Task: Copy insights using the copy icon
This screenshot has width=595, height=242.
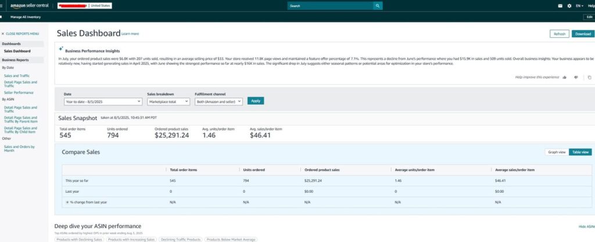Action: [589, 77]
